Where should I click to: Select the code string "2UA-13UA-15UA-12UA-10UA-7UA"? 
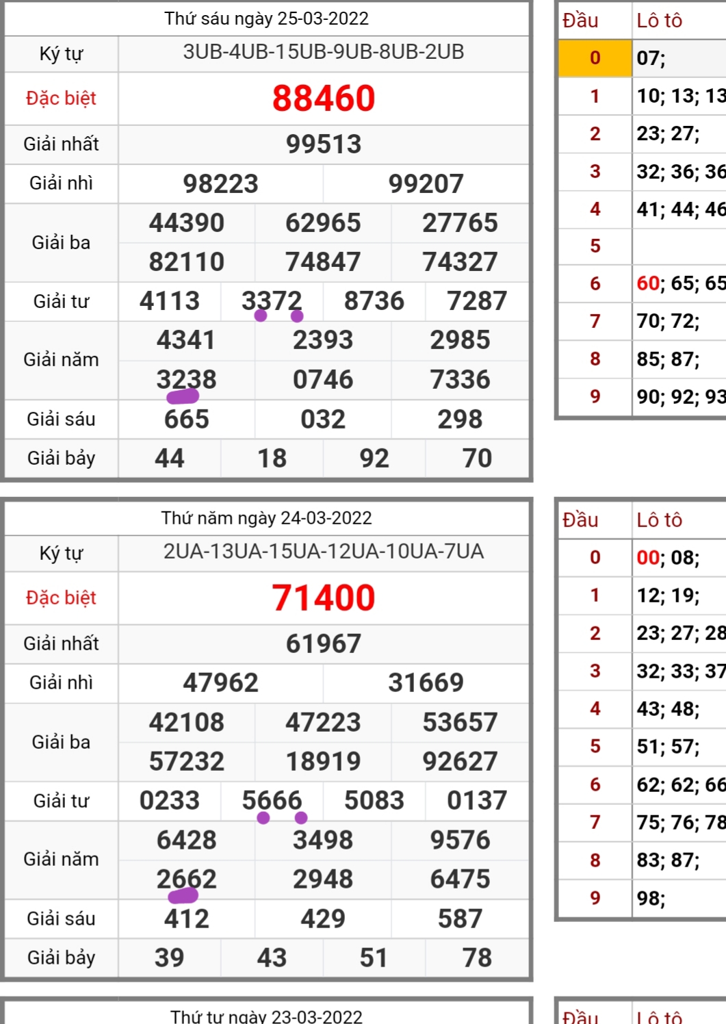coord(324,552)
